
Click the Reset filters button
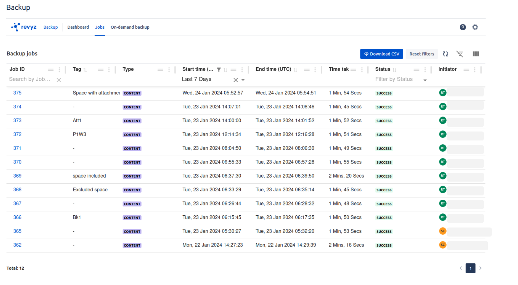421,54
